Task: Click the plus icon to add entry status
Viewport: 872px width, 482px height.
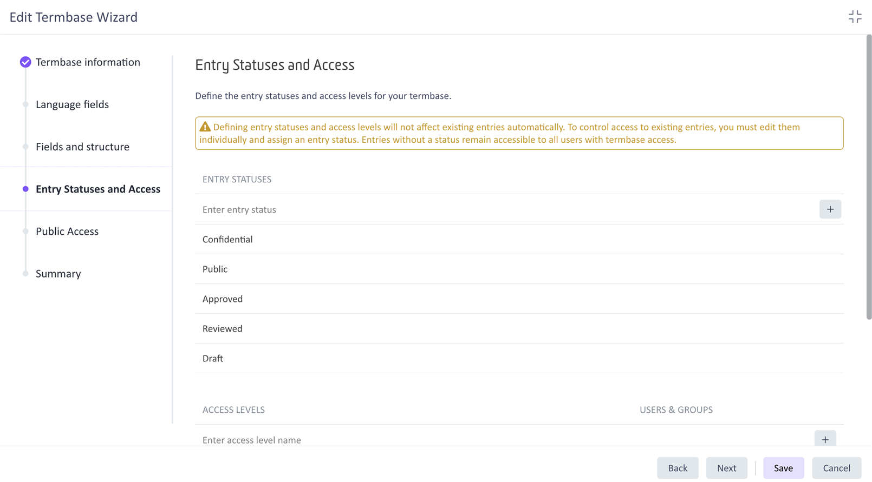Action: click(830, 209)
